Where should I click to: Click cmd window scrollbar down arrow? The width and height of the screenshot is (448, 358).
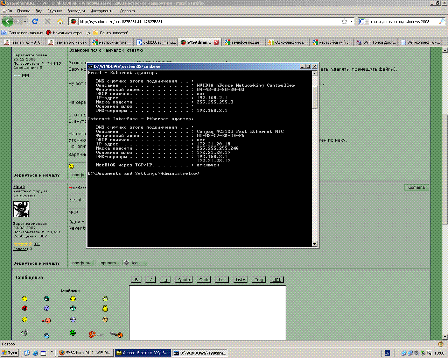[x=314, y=244]
